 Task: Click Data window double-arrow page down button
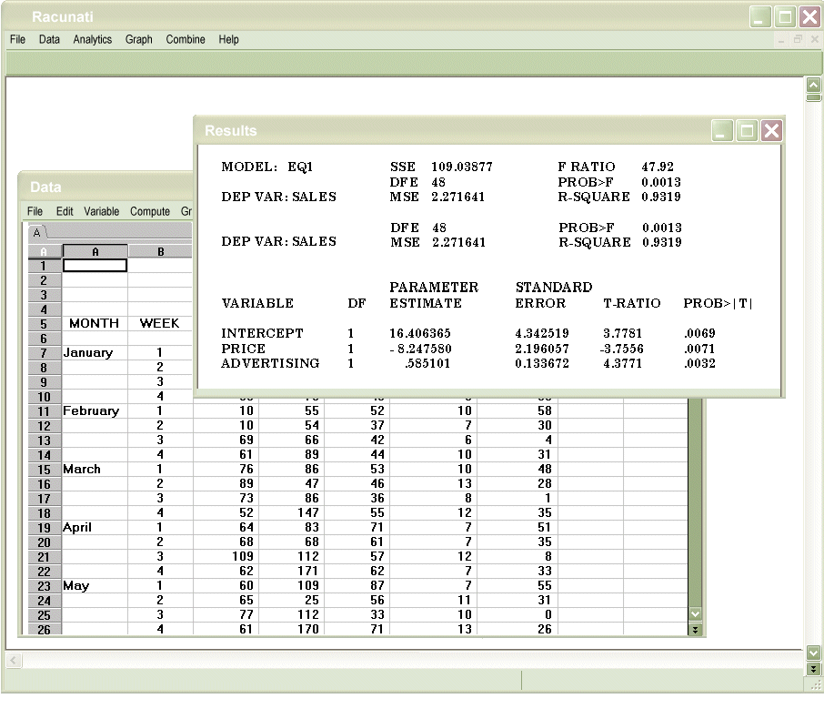[697, 629]
